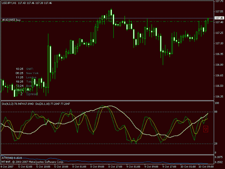Select the Sto(20,1,10) indicator label
The width and height of the screenshot is (225, 169).
(x=53, y=104)
